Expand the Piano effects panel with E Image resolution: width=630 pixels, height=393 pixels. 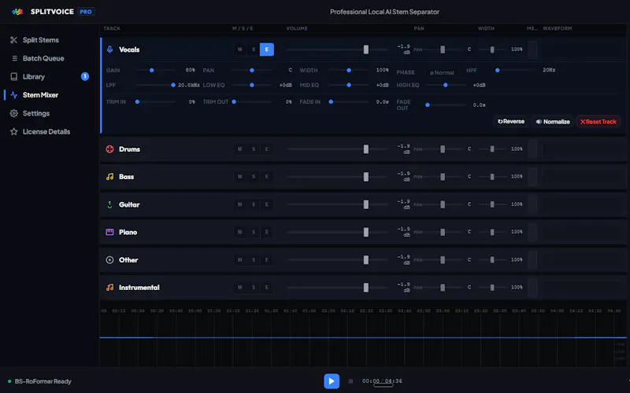click(x=267, y=232)
